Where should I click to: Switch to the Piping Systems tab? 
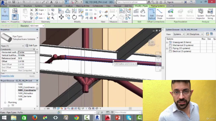(x=158, y=6)
